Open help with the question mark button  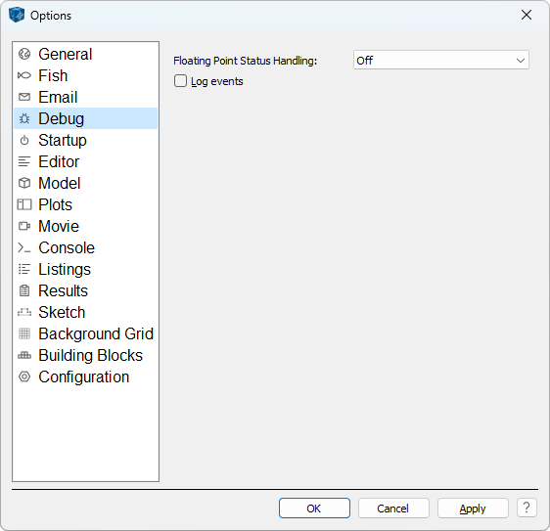click(x=527, y=508)
